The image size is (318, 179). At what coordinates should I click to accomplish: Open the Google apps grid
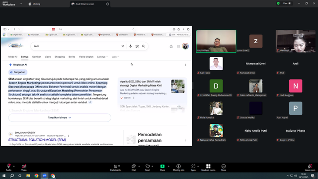click(x=178, y=46)
